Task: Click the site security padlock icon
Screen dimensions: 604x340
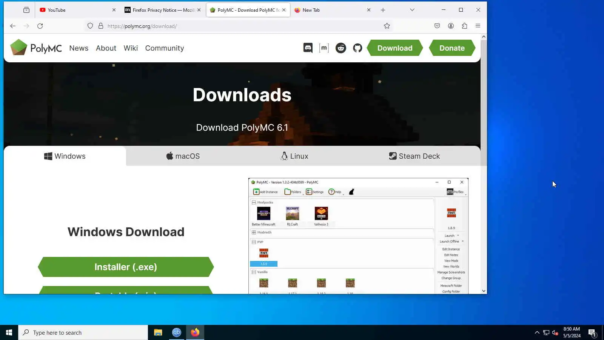Action: tap(101, 26)
